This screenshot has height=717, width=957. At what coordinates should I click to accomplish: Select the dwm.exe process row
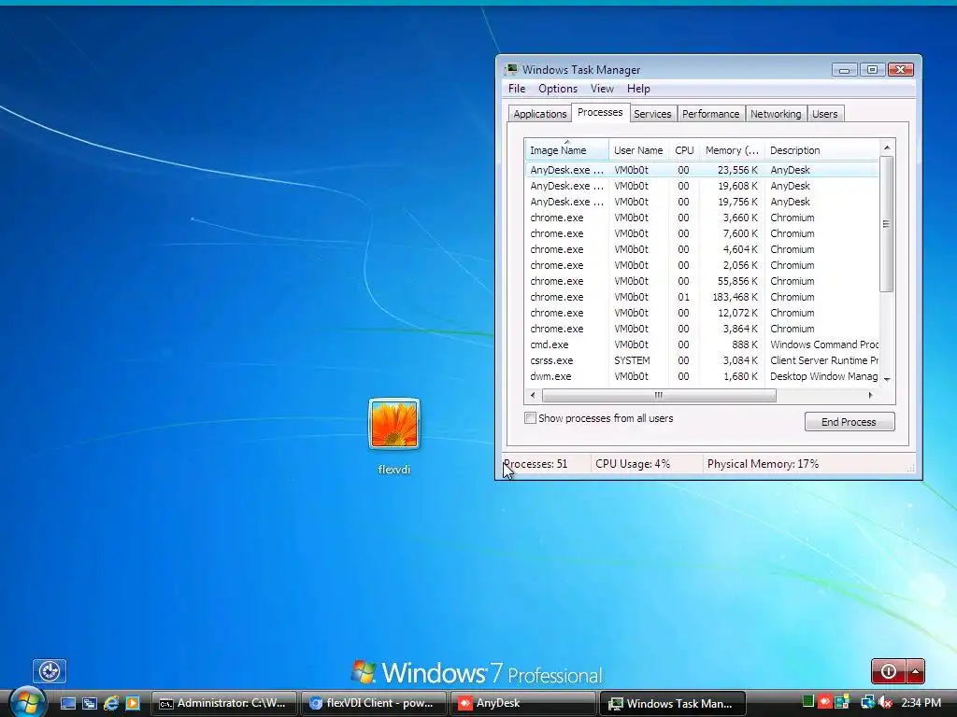pyautogui.click(x=702, y=376)
